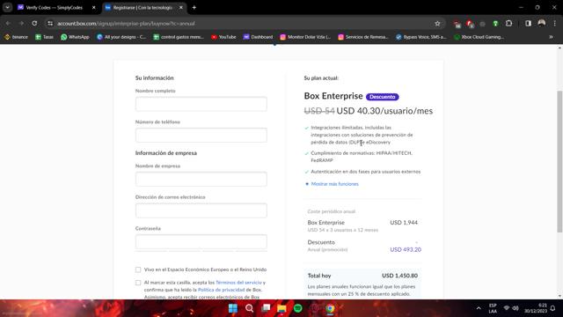Click the USD 1,944 Box Enterprise cost
Screen dimensions: 563x317
click(x=404, y=223)
